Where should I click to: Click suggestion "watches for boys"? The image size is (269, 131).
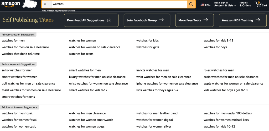click(x=215, y=47)
